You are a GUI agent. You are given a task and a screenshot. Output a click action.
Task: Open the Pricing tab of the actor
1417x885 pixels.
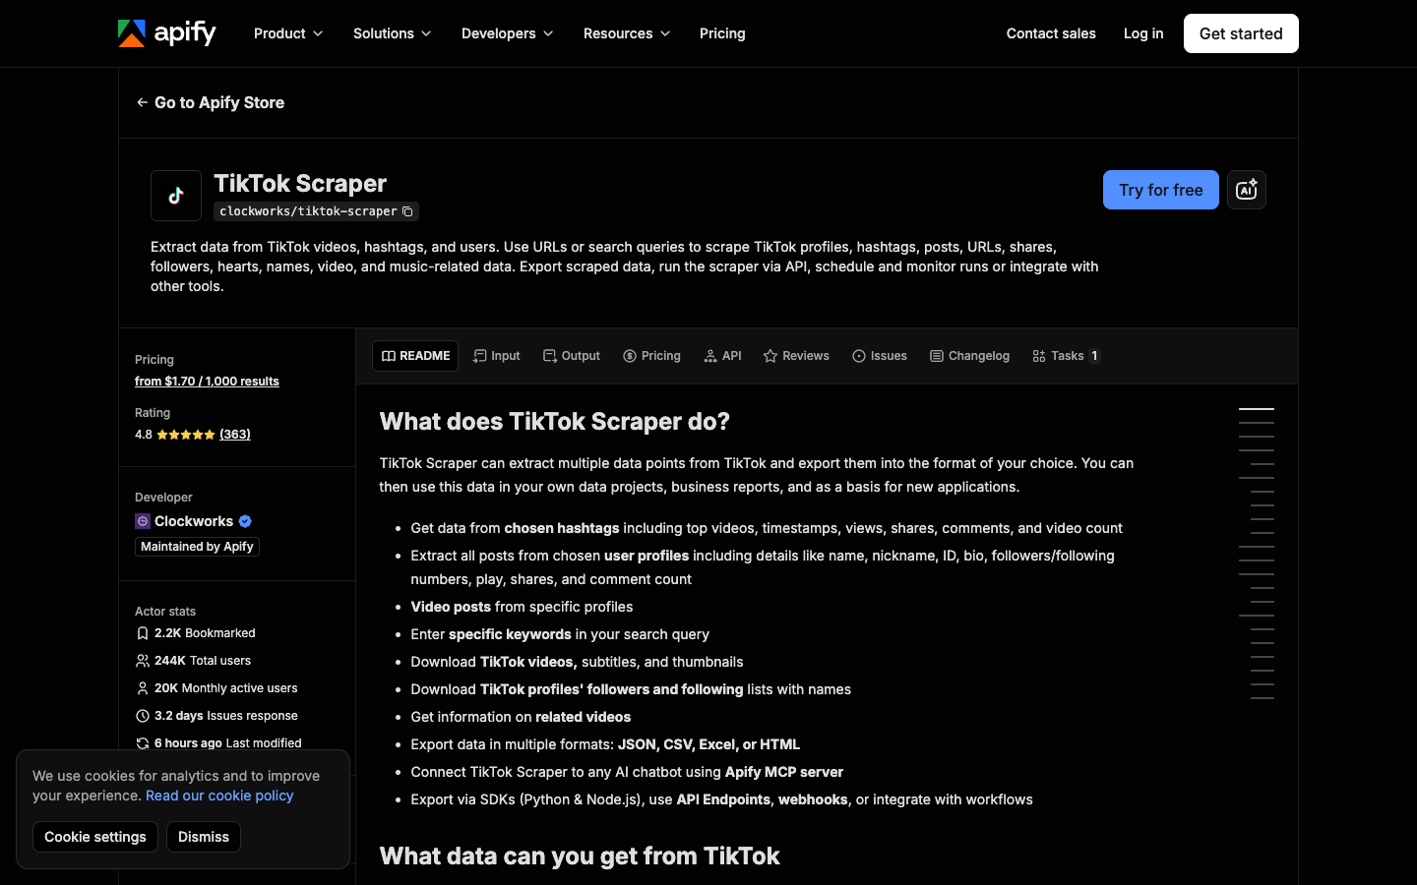tap(651, 356)
